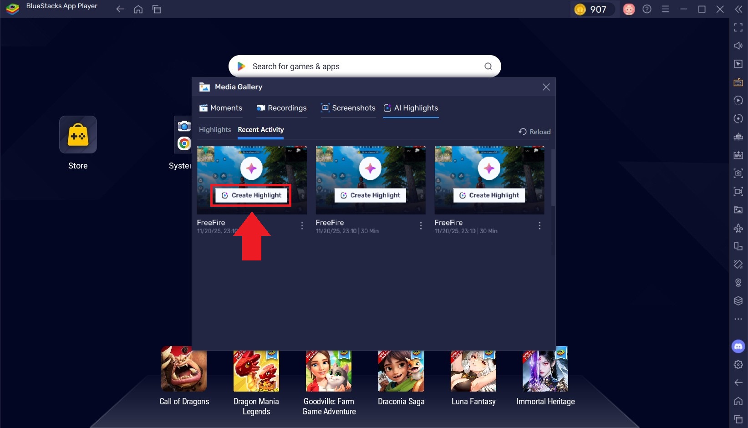Screen dimensions: 748x428
Task: Toggle fullscreen mode in the side toolbar
Action: click(x=738, y=27)
